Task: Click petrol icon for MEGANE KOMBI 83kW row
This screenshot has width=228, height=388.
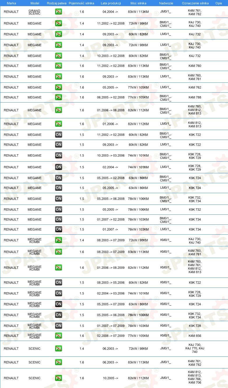Action: pos(59,252)
